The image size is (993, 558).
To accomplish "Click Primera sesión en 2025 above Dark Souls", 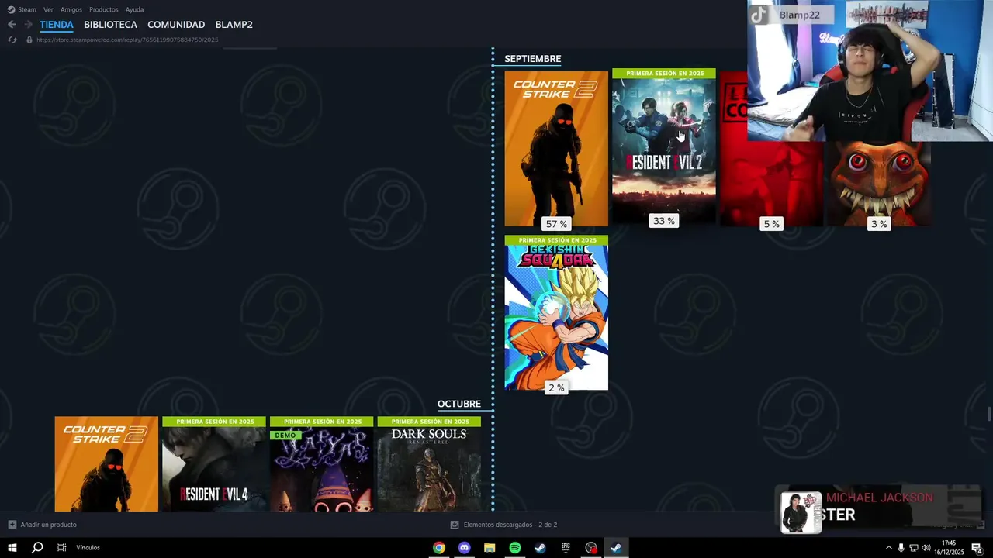I will (429, 422).
